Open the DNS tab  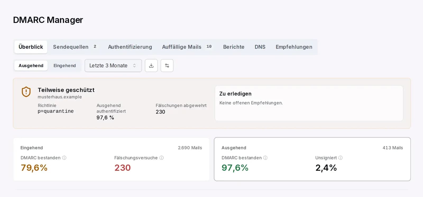[x=260, y=47]
